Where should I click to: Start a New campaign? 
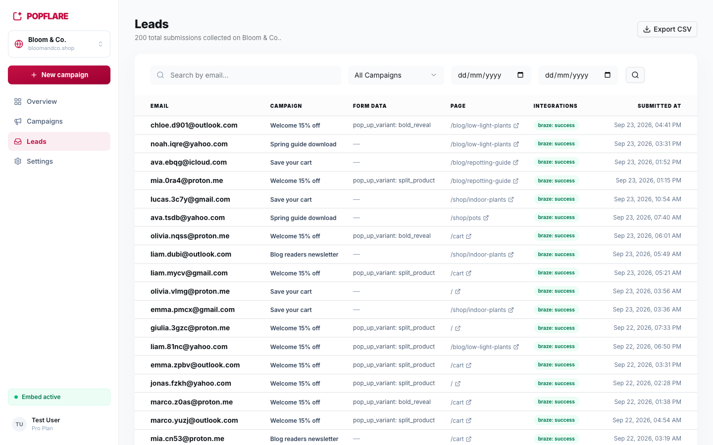(x=59, y=75)
